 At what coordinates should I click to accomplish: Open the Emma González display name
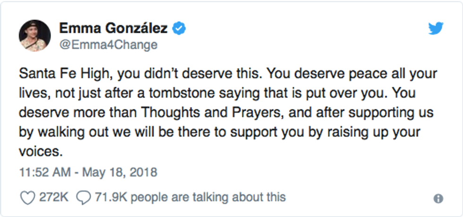point(113,28)
